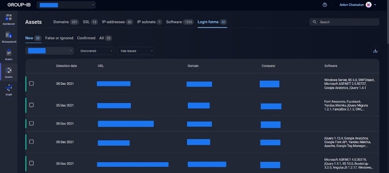Click the search magnifier icon

[314, 22]
